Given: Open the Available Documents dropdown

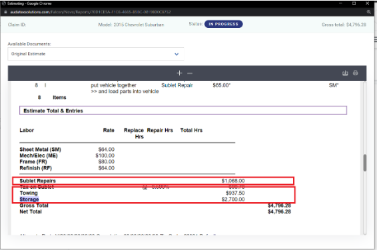Looking at the screenshot, I should pos(96,54).
